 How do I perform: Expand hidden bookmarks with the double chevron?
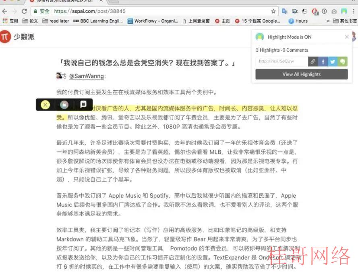pyautogui.click(x=328, y=21)
